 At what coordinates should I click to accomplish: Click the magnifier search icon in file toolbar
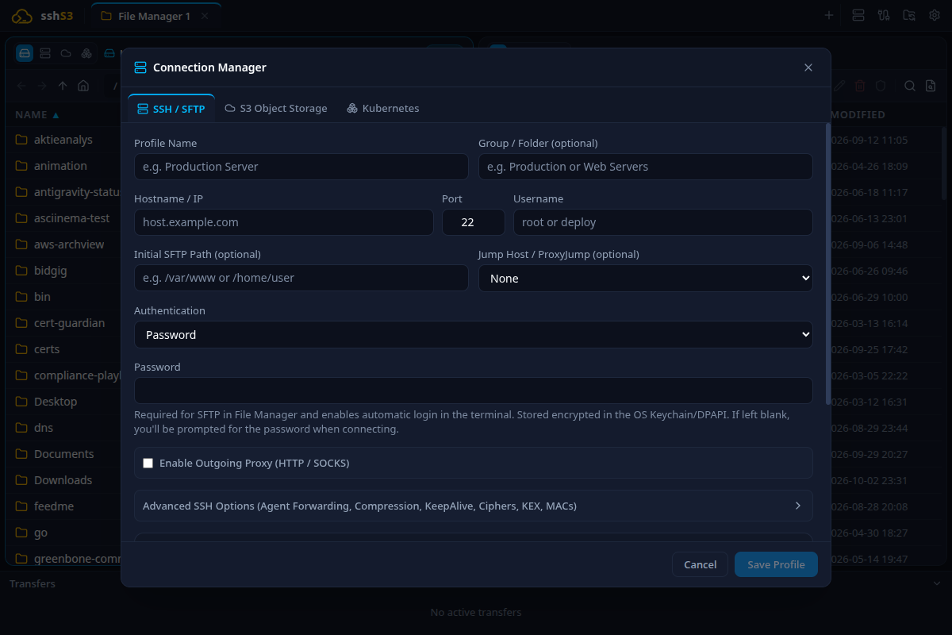[910, 86]
